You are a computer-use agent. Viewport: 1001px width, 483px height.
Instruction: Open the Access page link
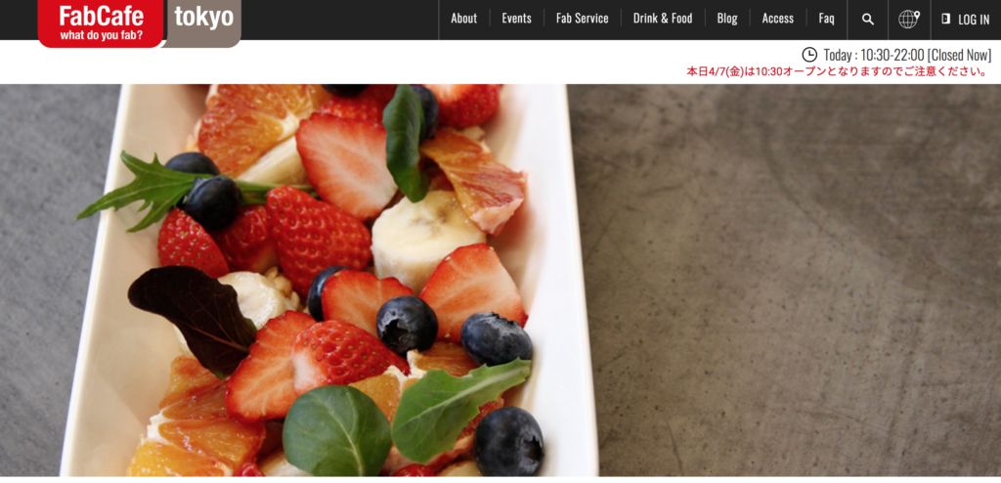point(777,19)
